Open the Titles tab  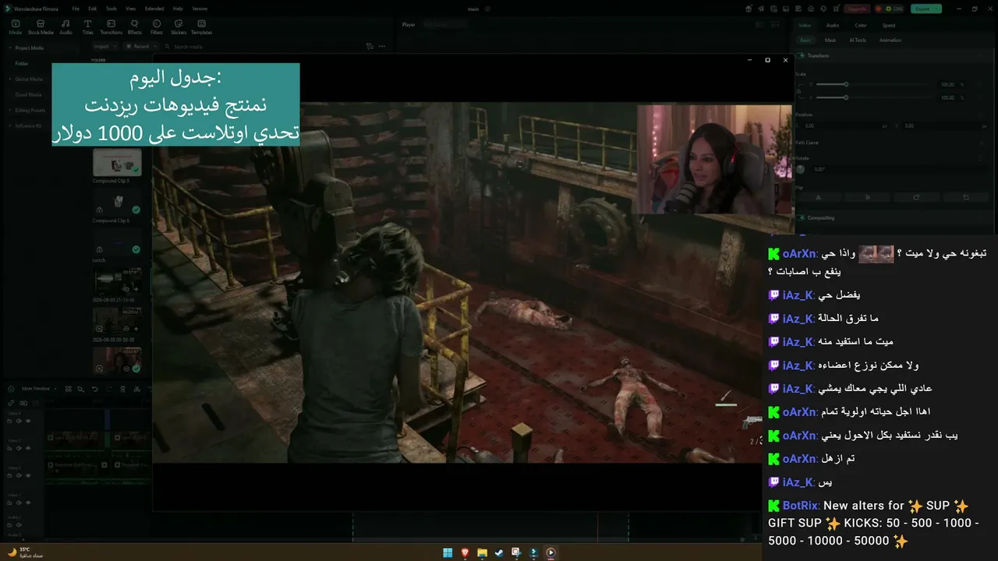(87, 27)
